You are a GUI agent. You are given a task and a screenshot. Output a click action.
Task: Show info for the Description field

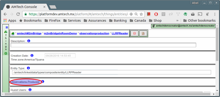(x=29, y=41)
